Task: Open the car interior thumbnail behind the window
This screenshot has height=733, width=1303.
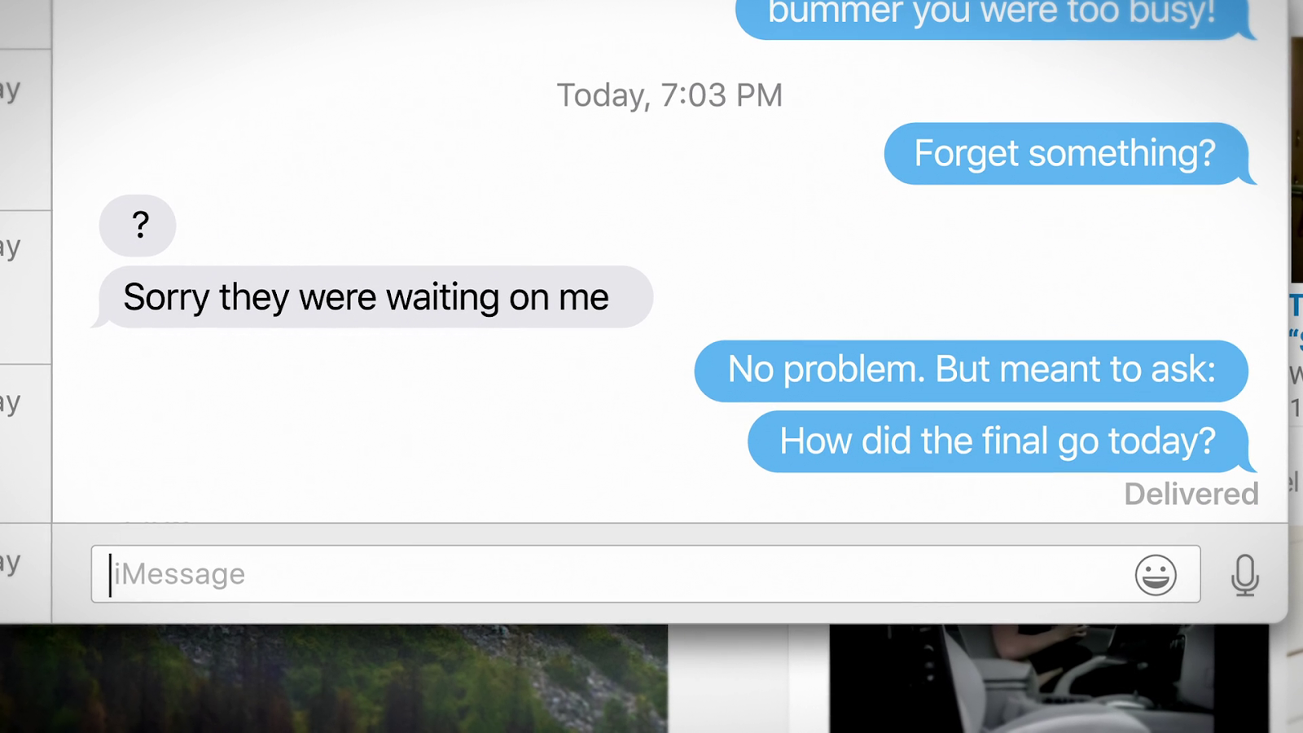Action: coord(1049,678)
